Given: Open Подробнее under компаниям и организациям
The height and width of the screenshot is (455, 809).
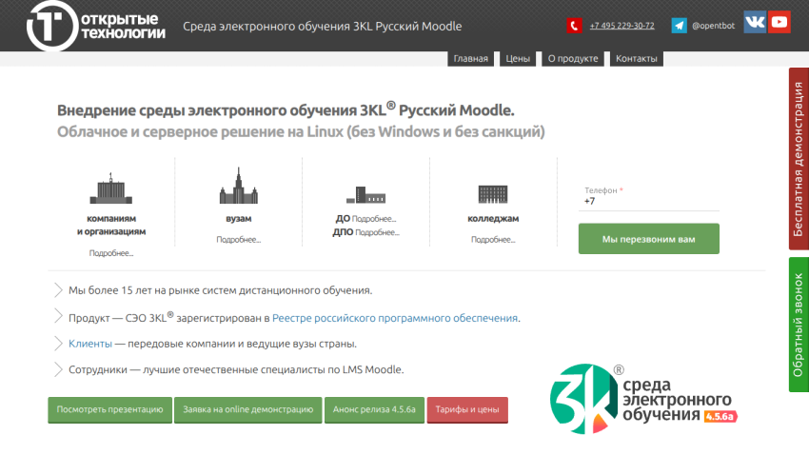Looking at the screenshot, I should coord(111,253).
